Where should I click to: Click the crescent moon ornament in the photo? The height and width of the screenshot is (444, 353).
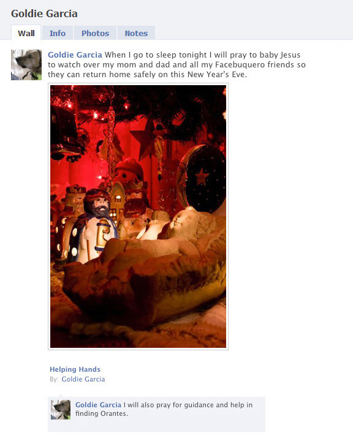(x=201, y=178)
